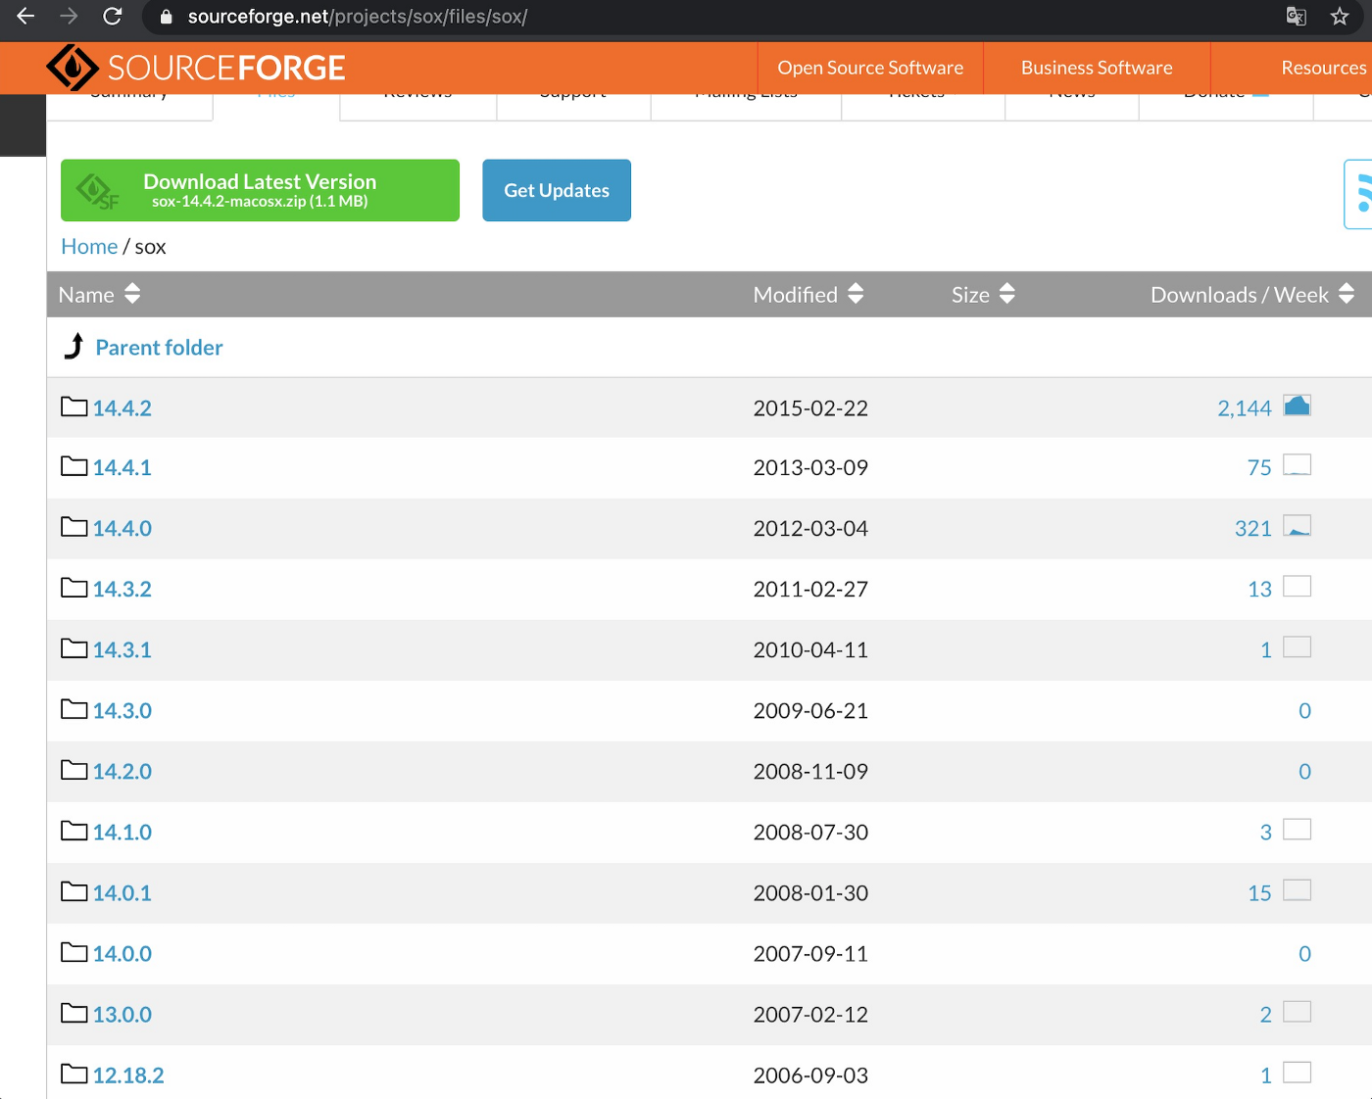Viewport: 1372px width, 1099px height.
Task: Open the Open Source Software menu
Action: (870, 68)
